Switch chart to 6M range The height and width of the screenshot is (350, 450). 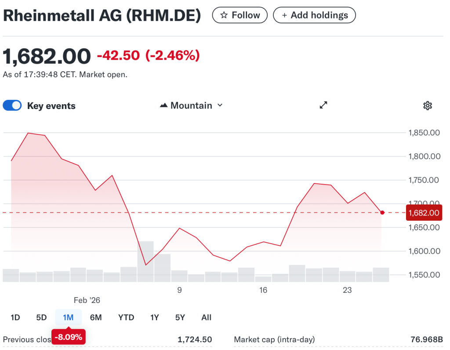tap(96, 317)
